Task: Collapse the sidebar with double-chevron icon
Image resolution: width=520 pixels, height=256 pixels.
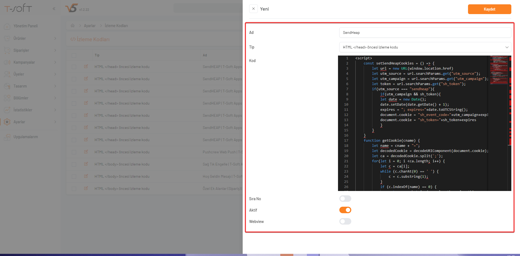Action: (54, 9)
